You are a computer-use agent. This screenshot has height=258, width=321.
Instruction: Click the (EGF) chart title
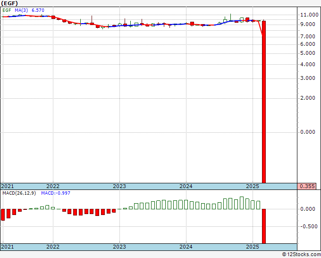9,3
